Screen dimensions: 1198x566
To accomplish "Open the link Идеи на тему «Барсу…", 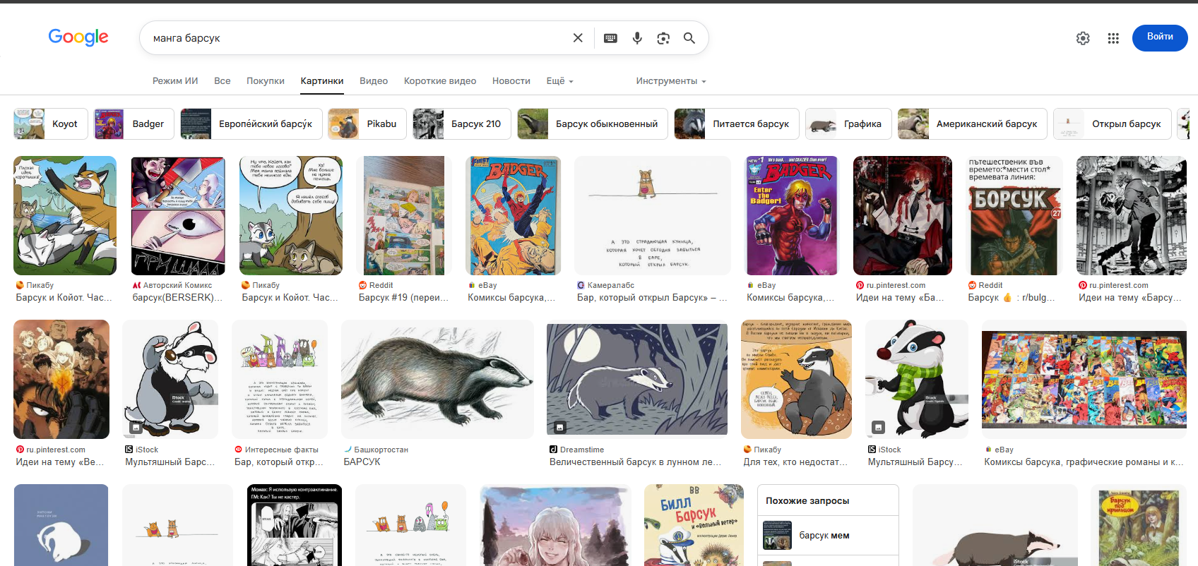I will pyautogui.click(x=1130, y=298).
